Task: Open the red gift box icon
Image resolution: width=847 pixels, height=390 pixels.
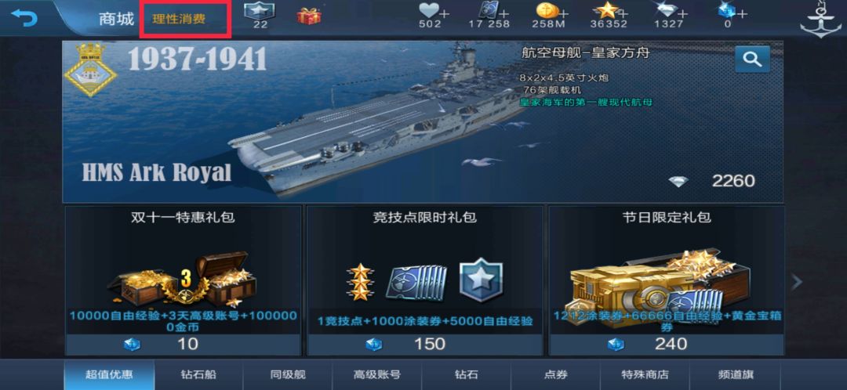Action: 309,16
